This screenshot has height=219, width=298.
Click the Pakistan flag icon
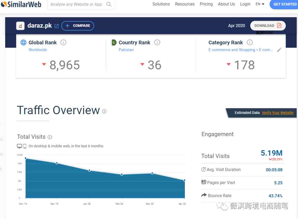click(114, 42)
